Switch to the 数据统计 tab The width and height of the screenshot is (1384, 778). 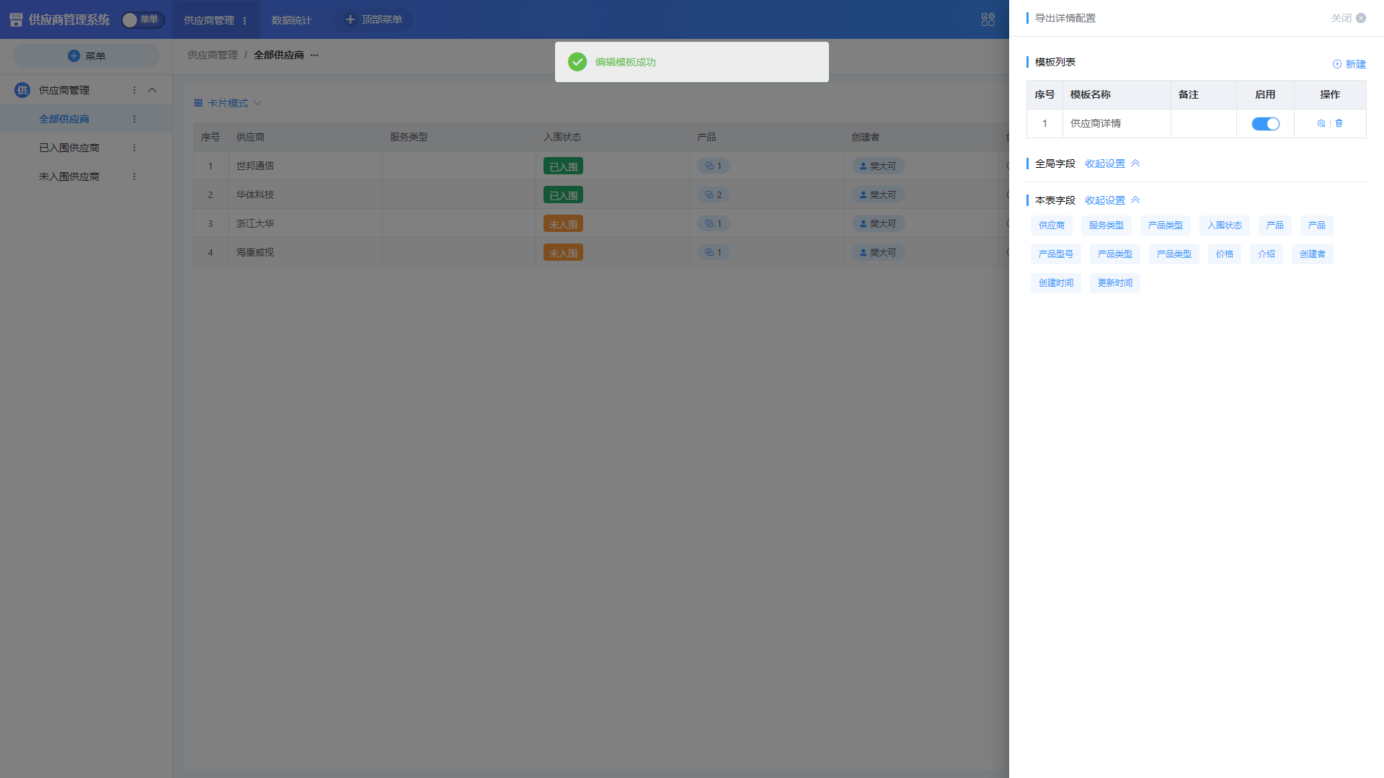pyautogui.click(x=291, y=20)
